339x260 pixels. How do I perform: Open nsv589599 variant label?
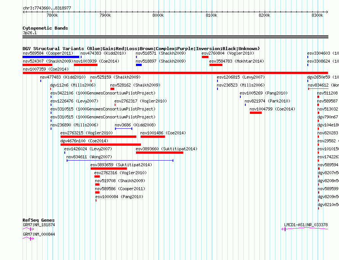coord(328,189)
